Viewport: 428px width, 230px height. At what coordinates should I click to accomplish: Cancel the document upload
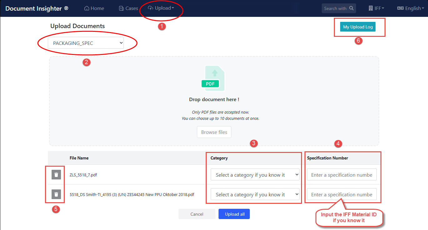point(197,214)
